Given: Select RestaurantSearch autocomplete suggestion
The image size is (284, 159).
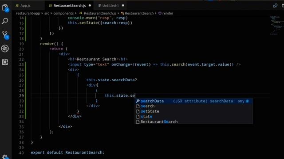Looking at the screenshot, I should [x=194, y=122].
